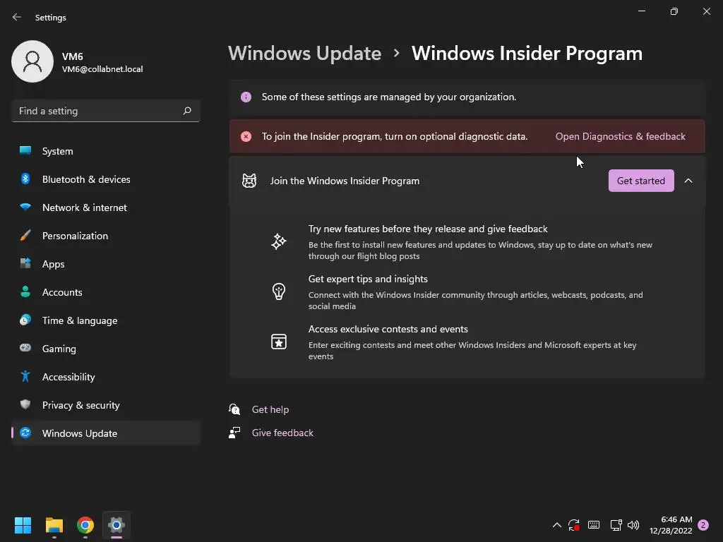This screenshot has width=723, height=542.
Task: Click the 'Join the Windows Insider Program' label
Action: coord(345,181)
